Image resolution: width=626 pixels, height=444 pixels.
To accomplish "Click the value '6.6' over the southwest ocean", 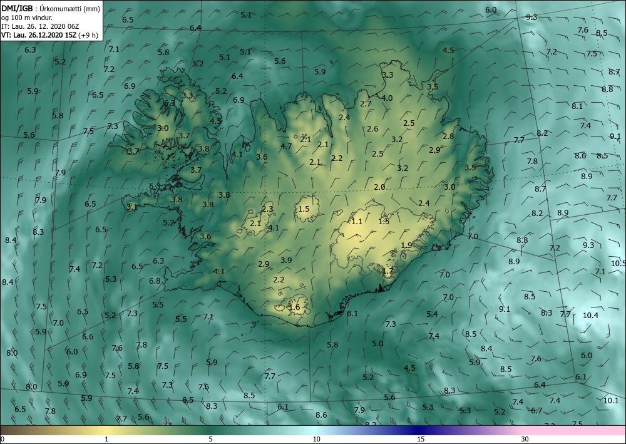I will [x=88, y=336].
